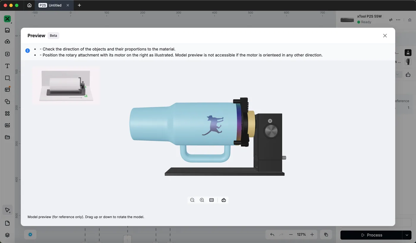Undo the last action
The image size is (416, 243).
click(x=272, y=235)
